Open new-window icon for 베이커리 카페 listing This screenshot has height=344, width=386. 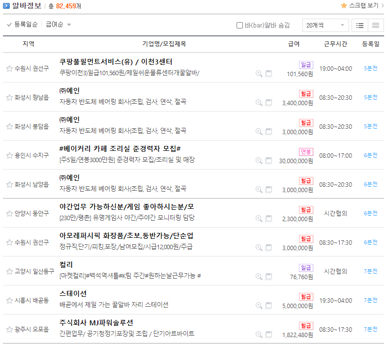[x=268, y=161]
